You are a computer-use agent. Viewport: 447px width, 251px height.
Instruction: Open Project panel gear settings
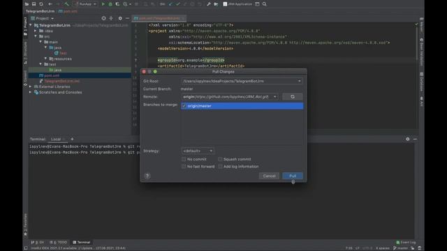pyautogui.click(x=120, y=18)
